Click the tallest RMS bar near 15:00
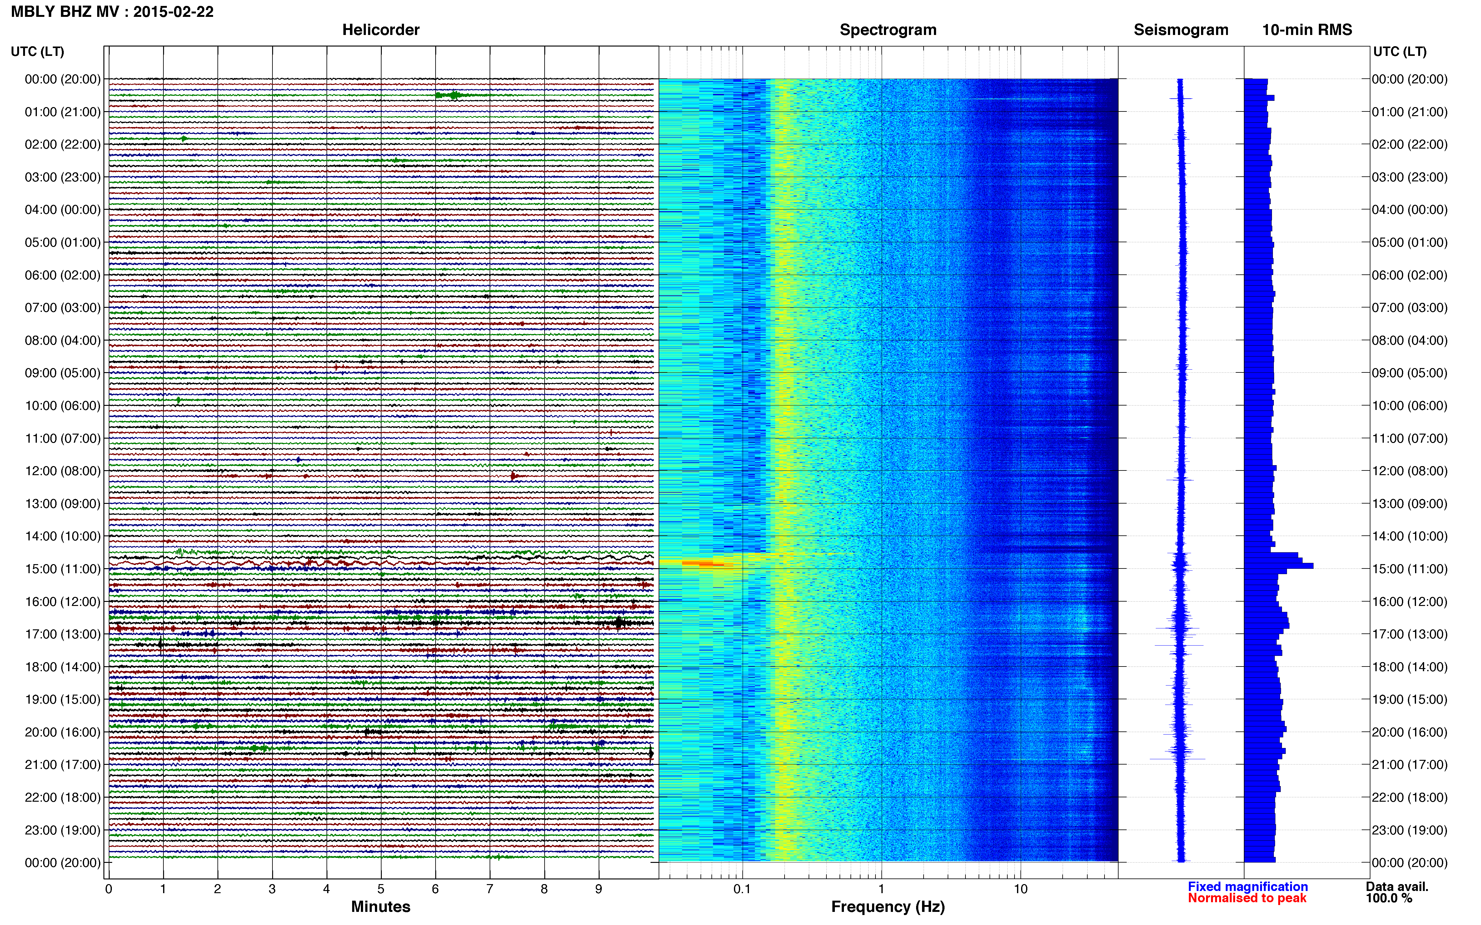The width and height of the screenshot is (1481, 925). click(1278, 566)
